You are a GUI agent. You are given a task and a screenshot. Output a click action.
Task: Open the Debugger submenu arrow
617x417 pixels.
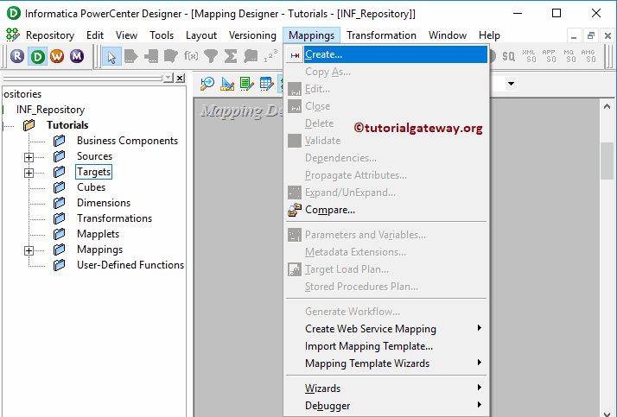coord(479,405)
